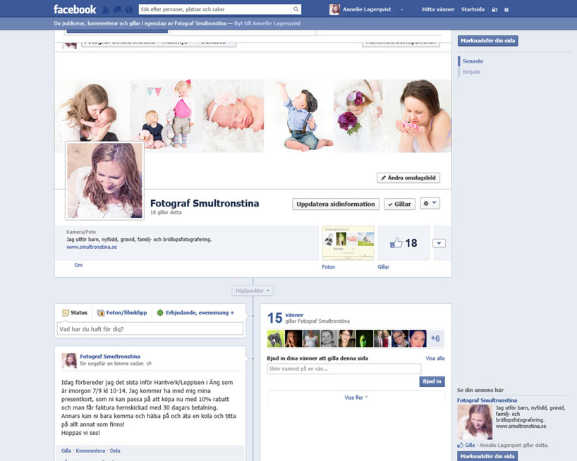The image size is (577, 461).
Task: Click Dela under the post
Action: (x=115, y=450)
